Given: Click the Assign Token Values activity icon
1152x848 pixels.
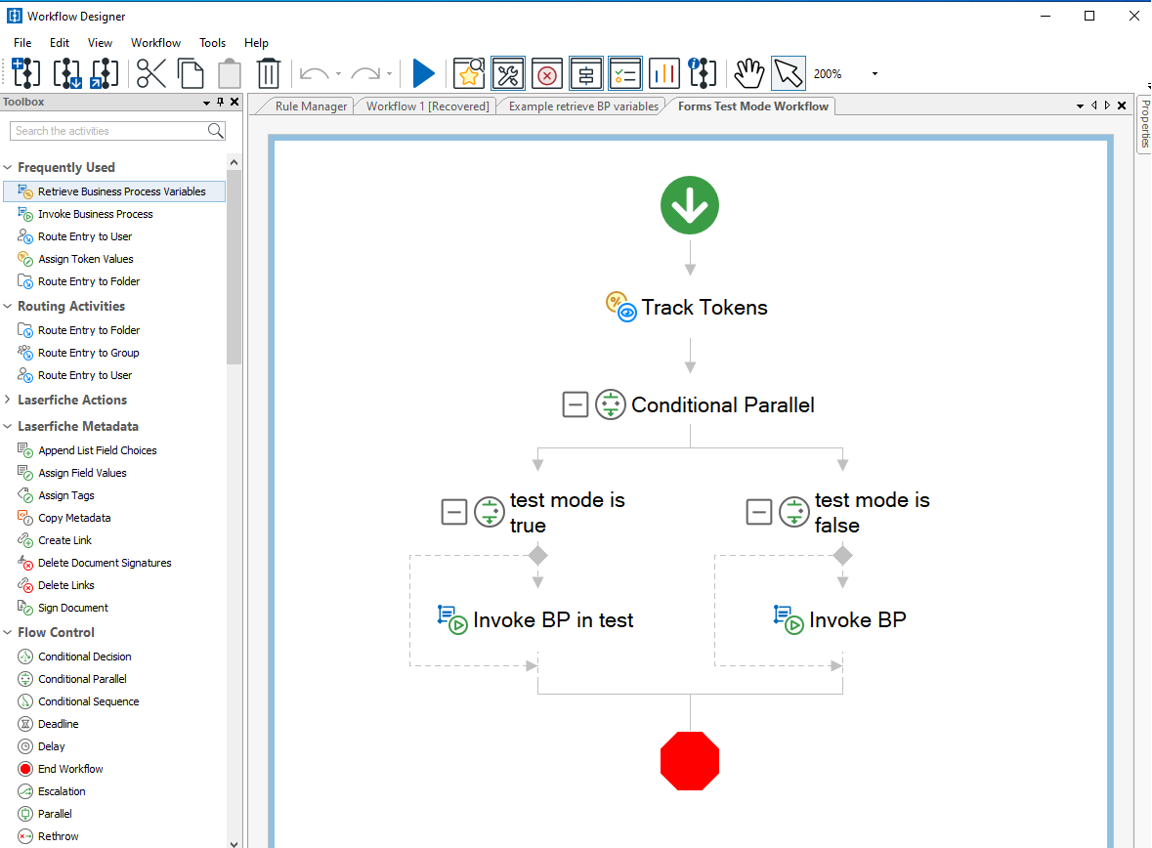Looking at the screenshot, I should tap(23, 258).
